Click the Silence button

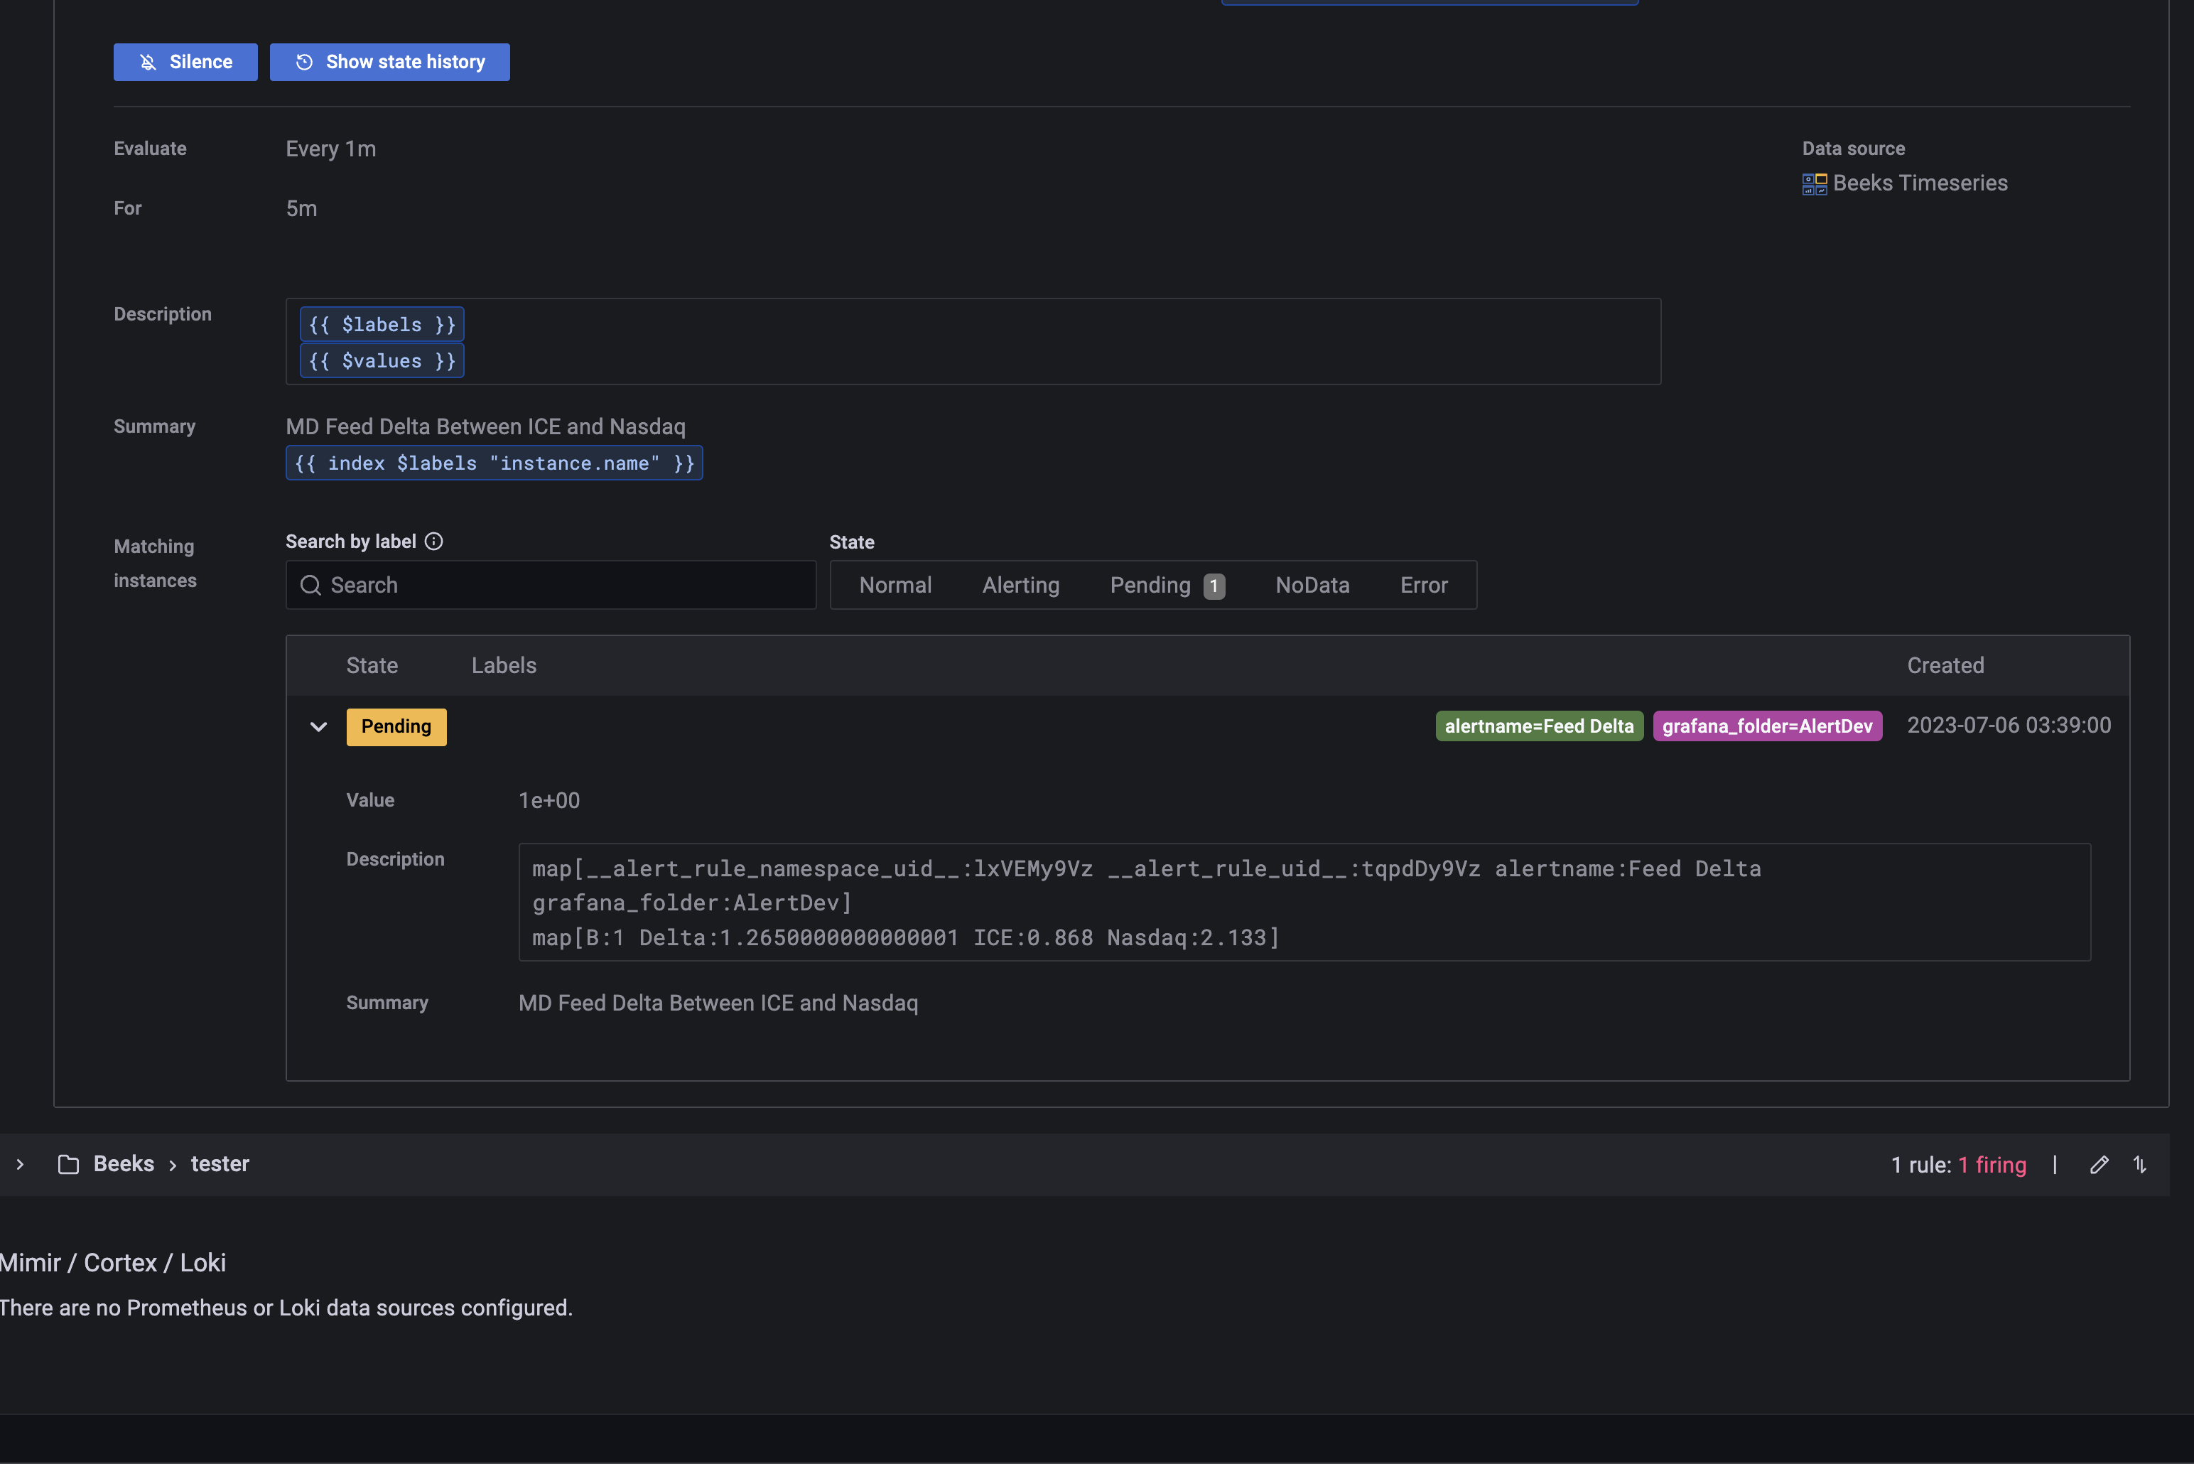[185, 62]
